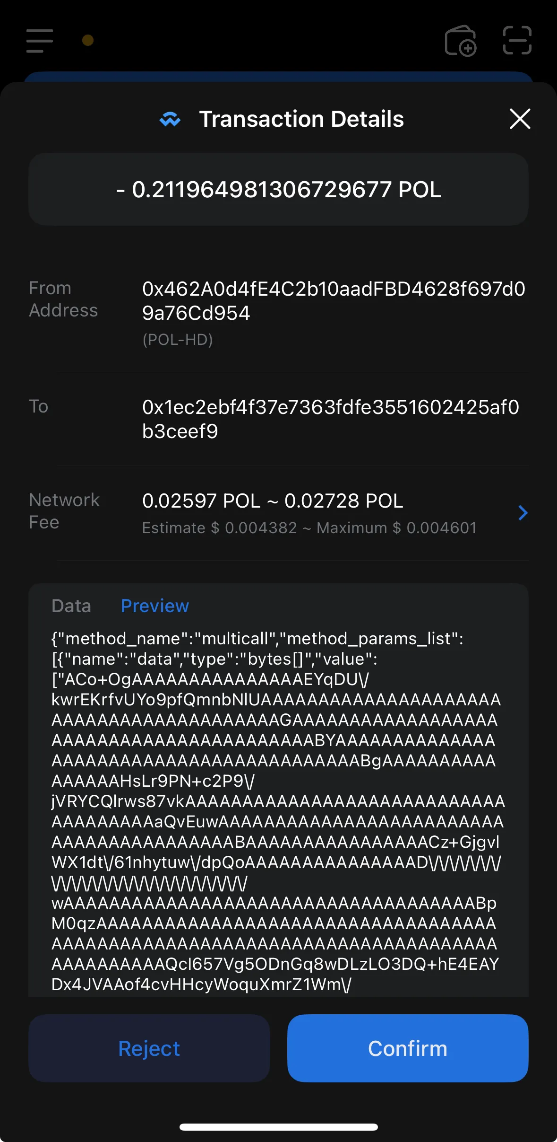This screenshot has width=557, height=1142.
Task: Tap the POL amount field
Action: pyautogui.click(x=278, y=188)
